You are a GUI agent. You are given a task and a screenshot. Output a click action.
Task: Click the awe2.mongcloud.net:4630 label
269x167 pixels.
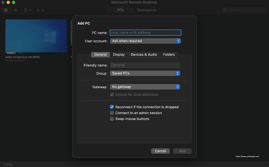click(22, 57)
